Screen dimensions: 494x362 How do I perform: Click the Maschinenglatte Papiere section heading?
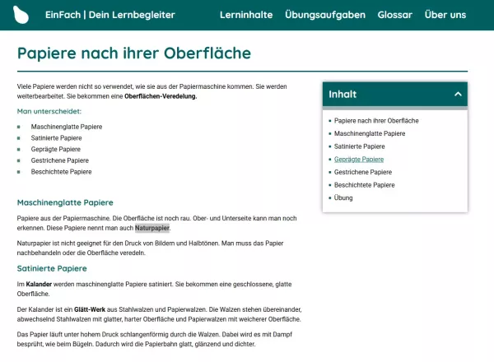click(65, 202)
